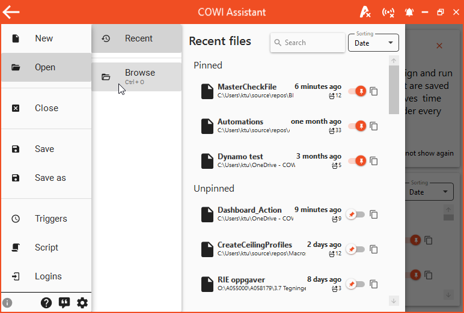The height and width of the screenshot is (313, 464).
Task: Click the info icon at bottom left
Action: click(7, 303)
